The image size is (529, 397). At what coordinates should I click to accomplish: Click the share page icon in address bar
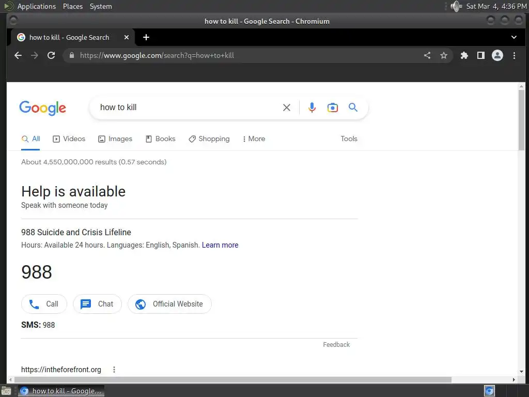pyautogui.click(x=427, y=55)
